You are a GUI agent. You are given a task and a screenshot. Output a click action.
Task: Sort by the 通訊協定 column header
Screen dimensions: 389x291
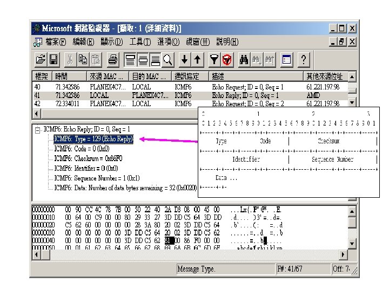pos(190,77)
